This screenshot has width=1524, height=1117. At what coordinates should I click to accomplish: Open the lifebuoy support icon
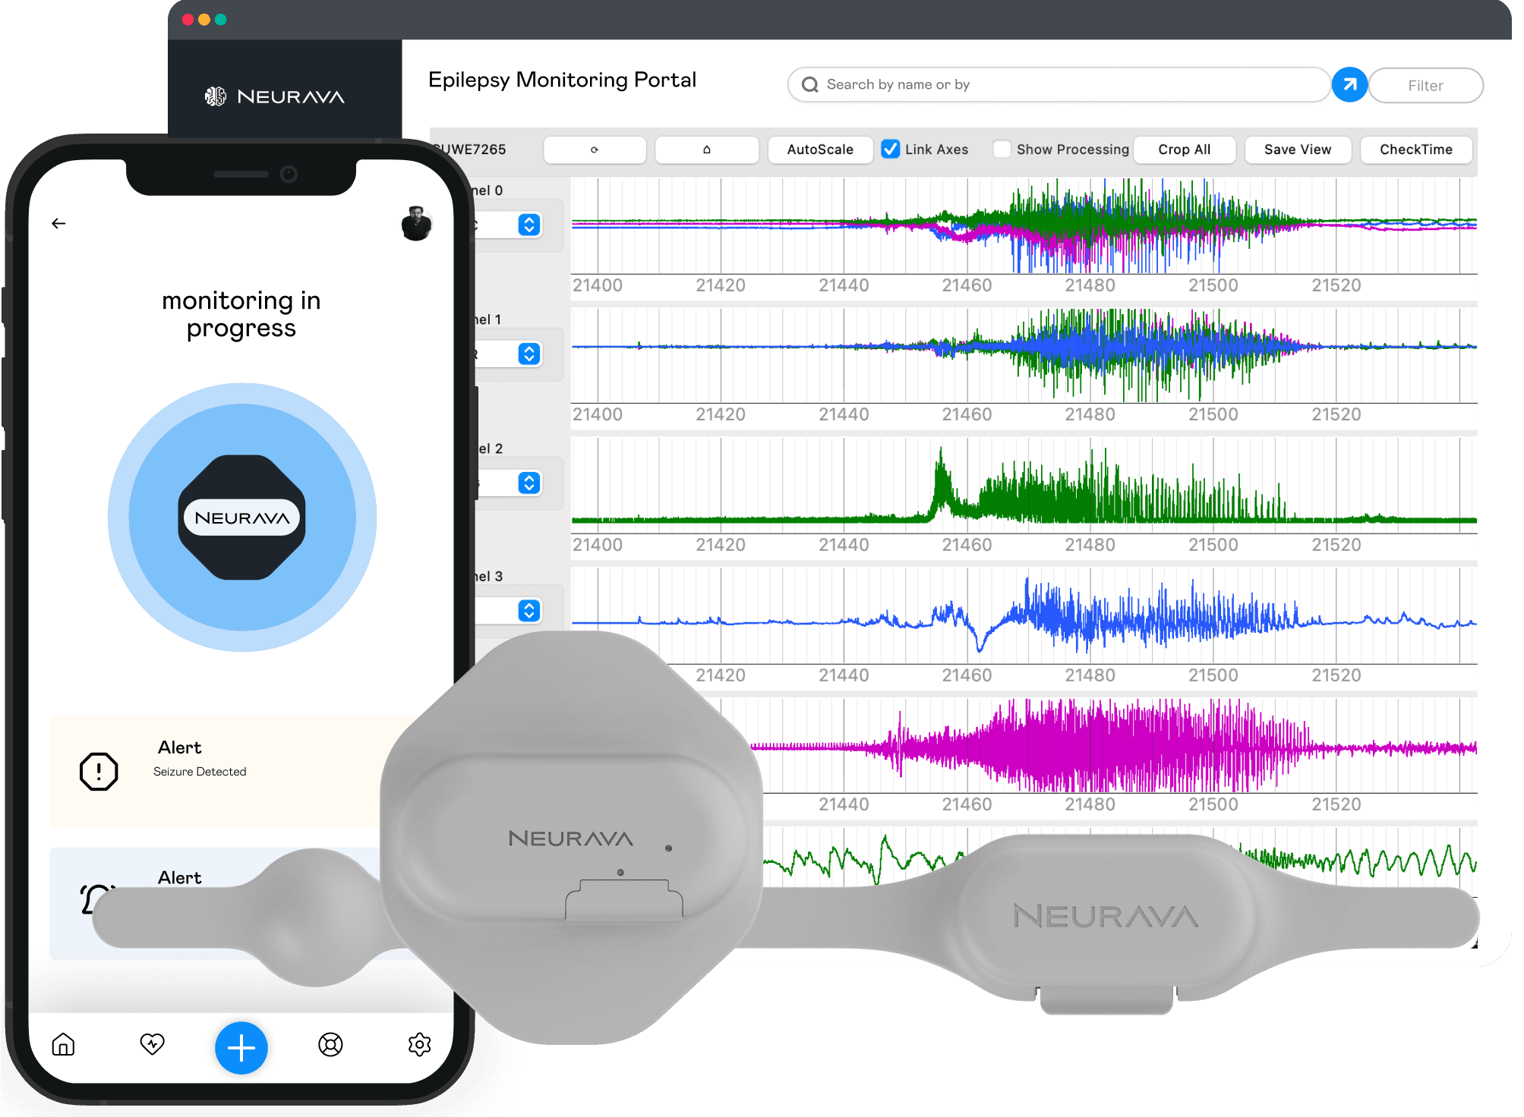[330, 1045]
